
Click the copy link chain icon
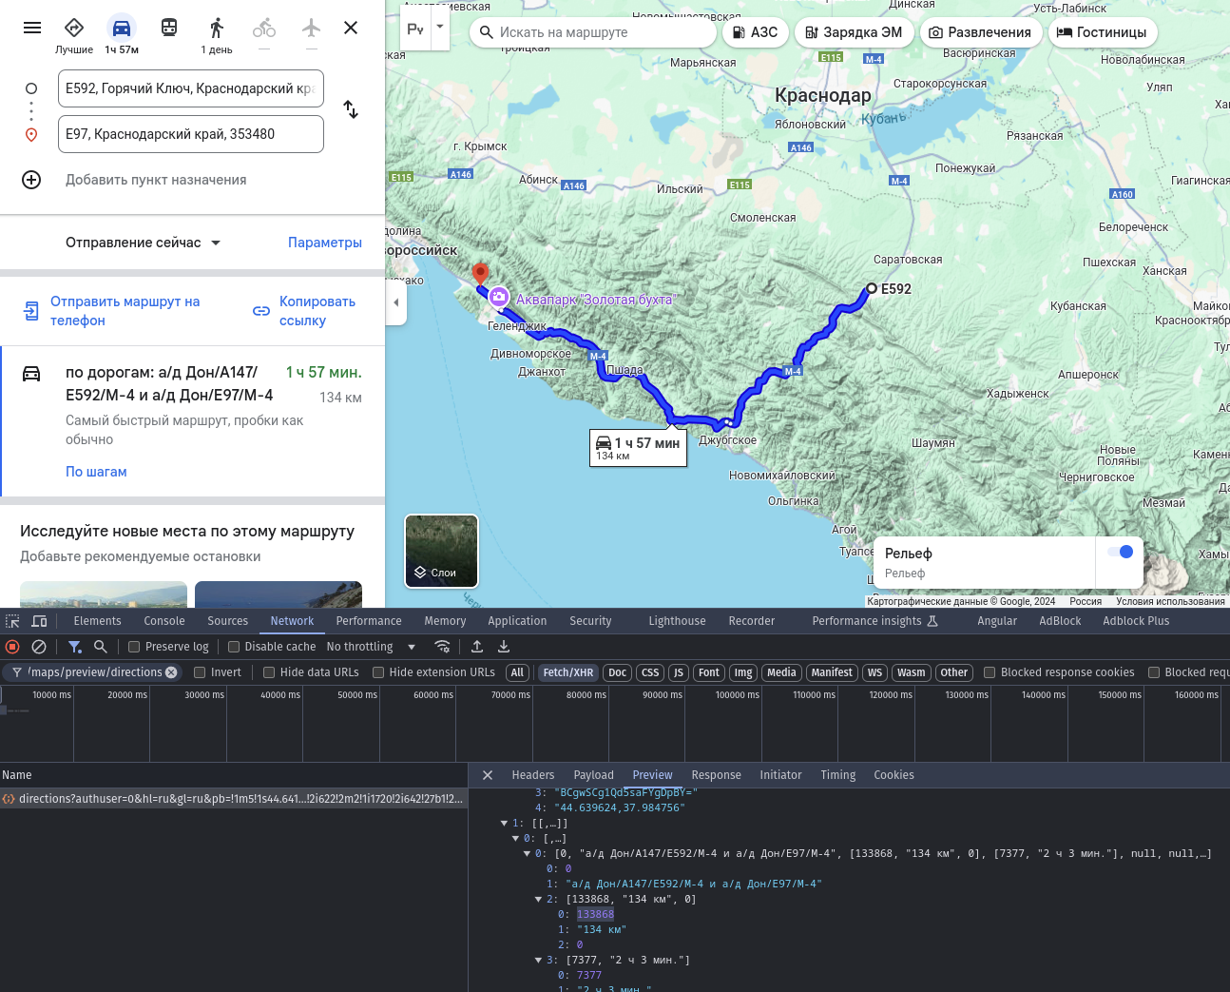261,311
